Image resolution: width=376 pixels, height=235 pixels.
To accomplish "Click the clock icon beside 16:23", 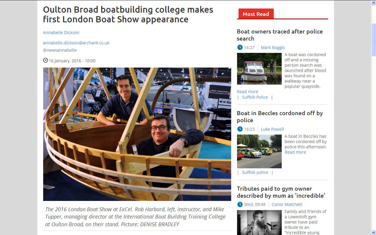I will 240,129.
